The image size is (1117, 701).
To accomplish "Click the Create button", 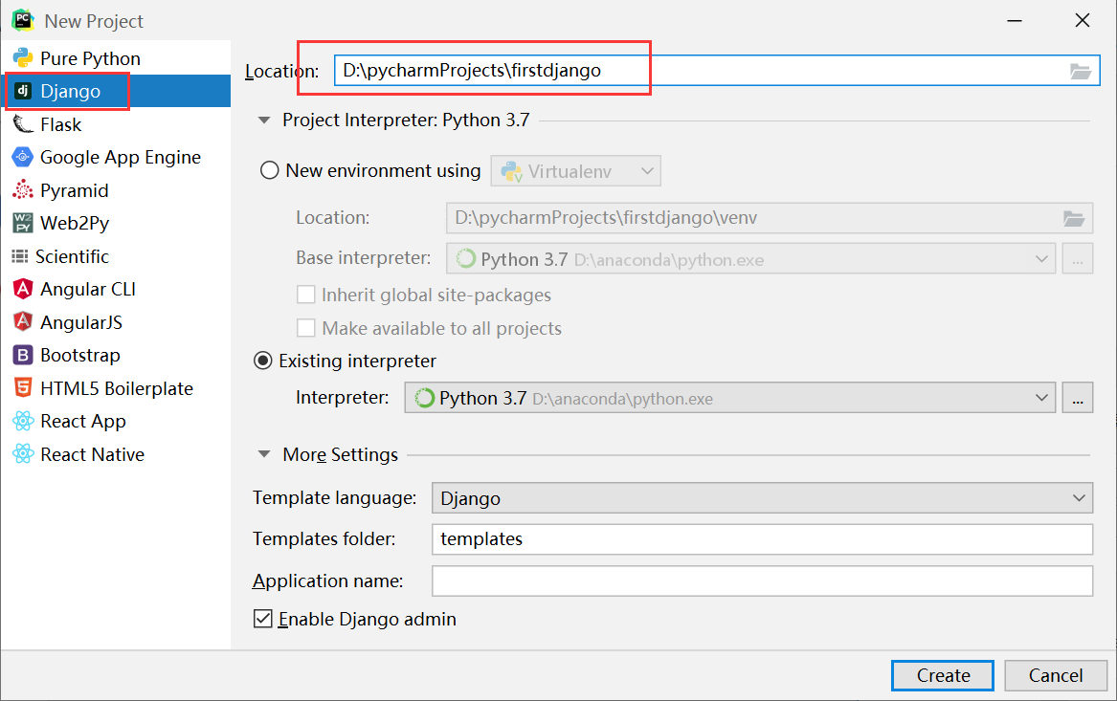I will point(943,675).
